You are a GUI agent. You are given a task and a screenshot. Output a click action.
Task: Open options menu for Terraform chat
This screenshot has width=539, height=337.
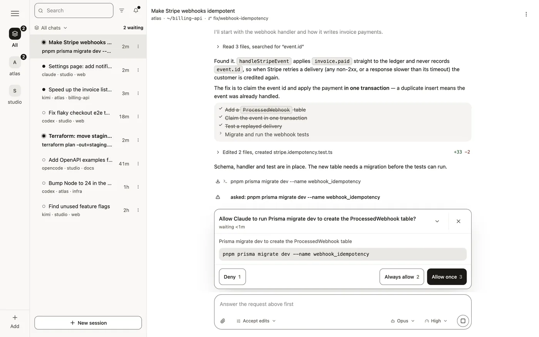[138, 140]
